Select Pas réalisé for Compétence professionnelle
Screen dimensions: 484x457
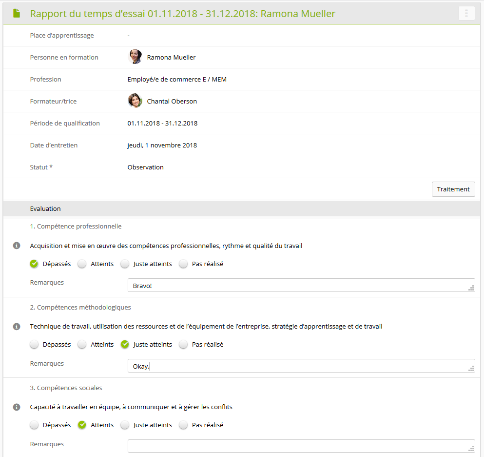[x=183, y=264]
